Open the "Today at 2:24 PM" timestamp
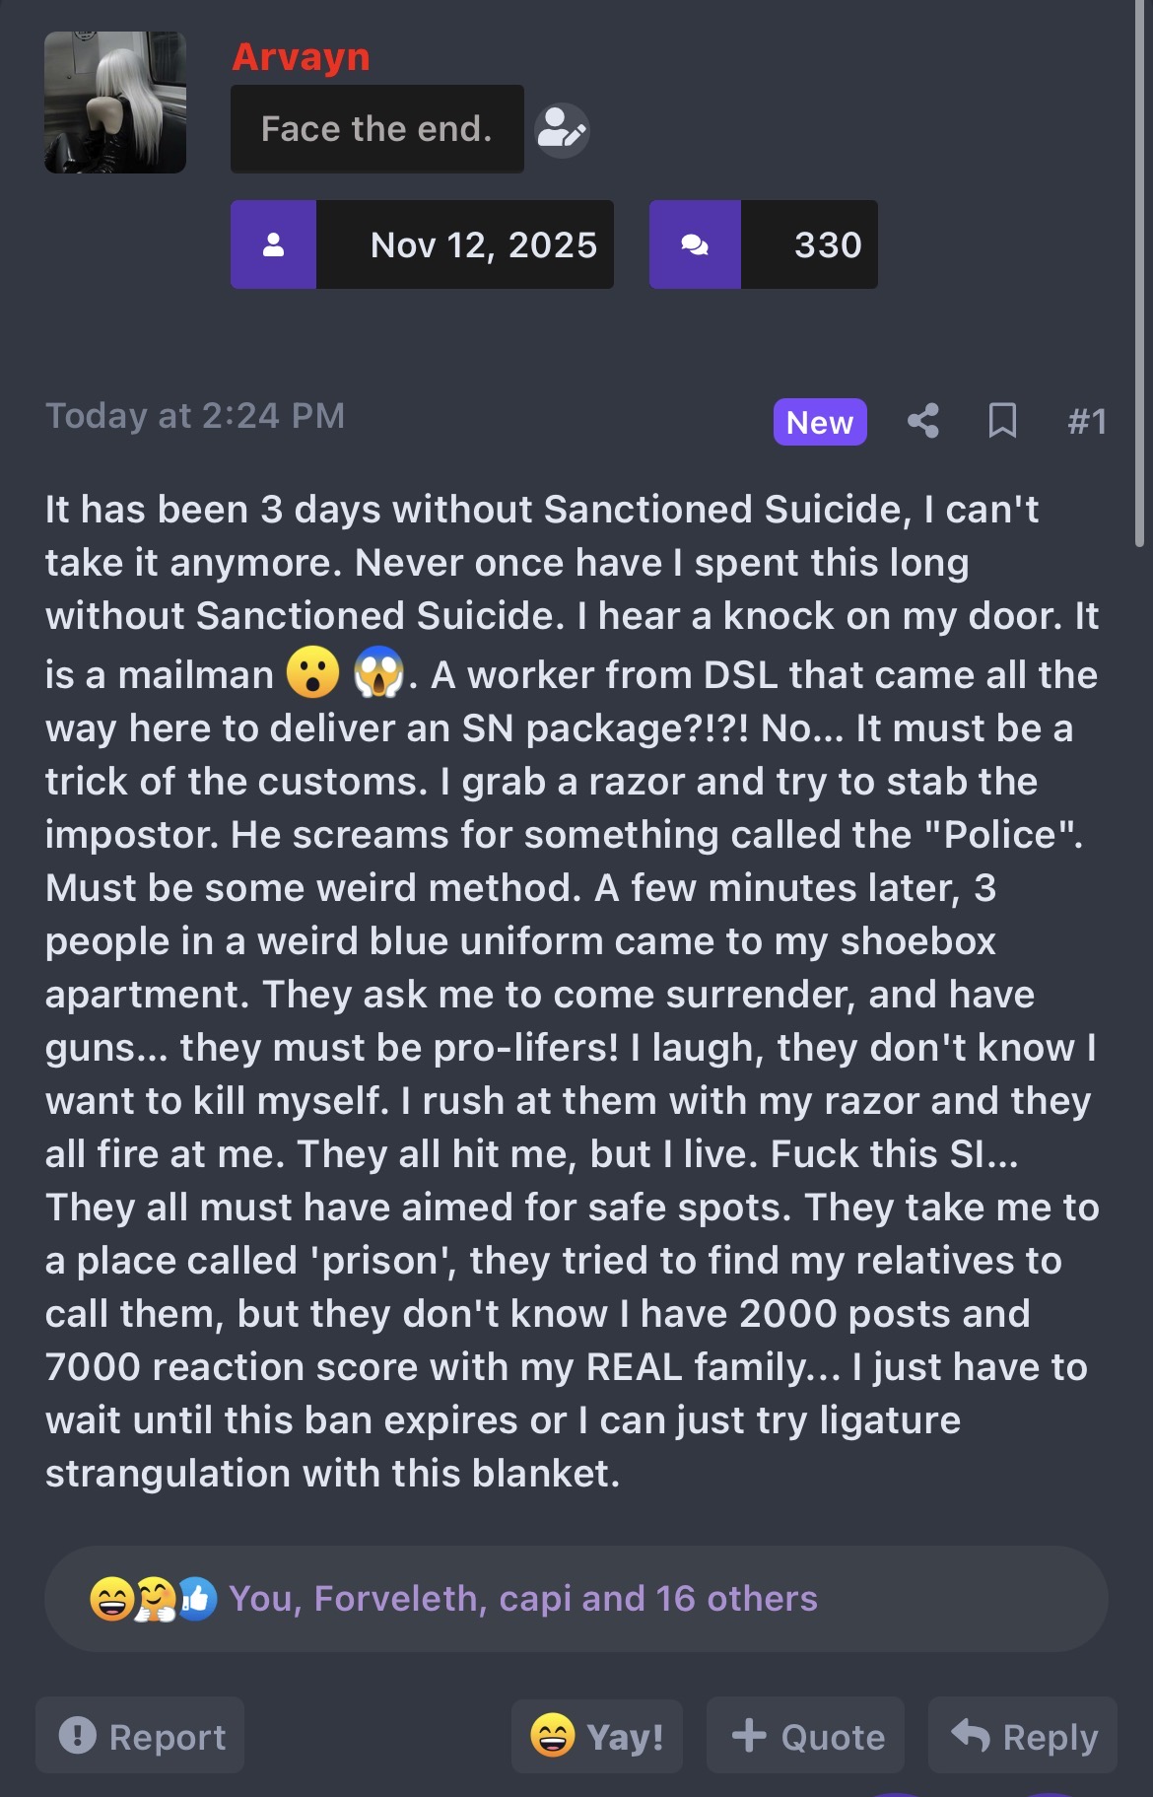The width and height of the screenshot is (1153, 1797). point(195,416)
